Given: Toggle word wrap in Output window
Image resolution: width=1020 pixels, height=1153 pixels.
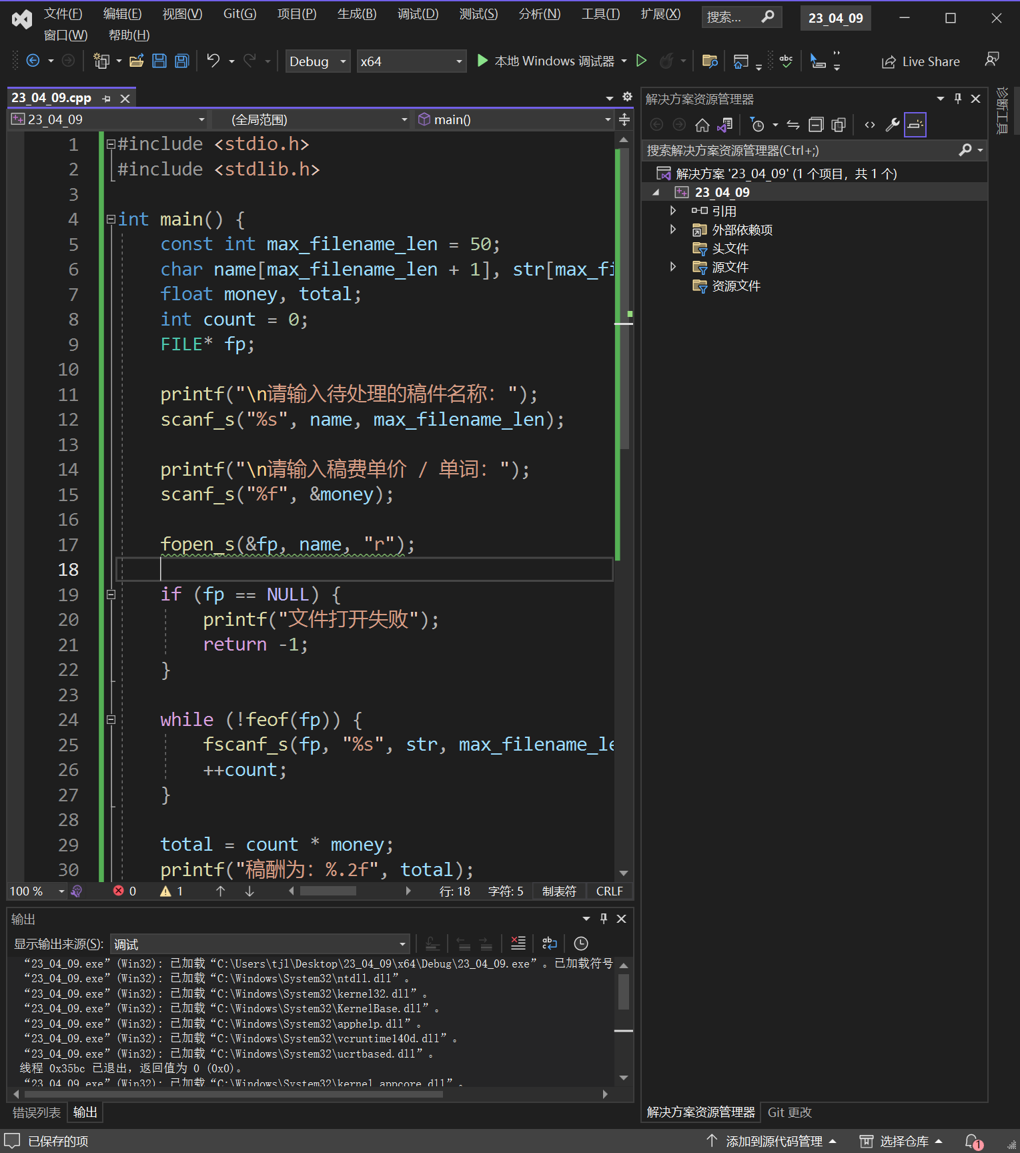Looking at the screenshot, I should click(x=550, y=943).
